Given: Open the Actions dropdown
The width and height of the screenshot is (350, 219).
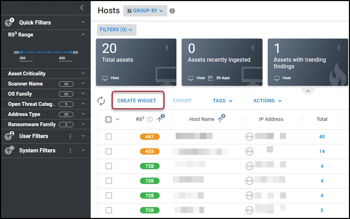Looking at the screenshot, I should (267, 101).
